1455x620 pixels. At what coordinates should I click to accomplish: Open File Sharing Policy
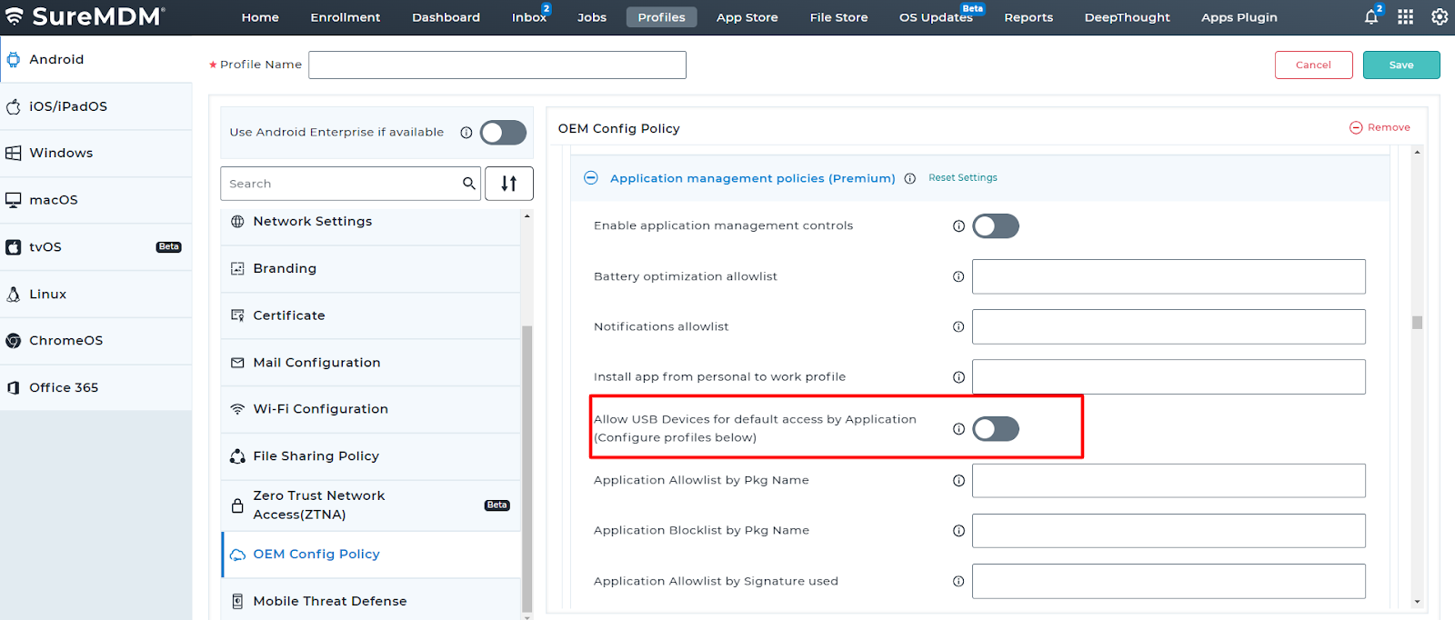tap(371, 456)
